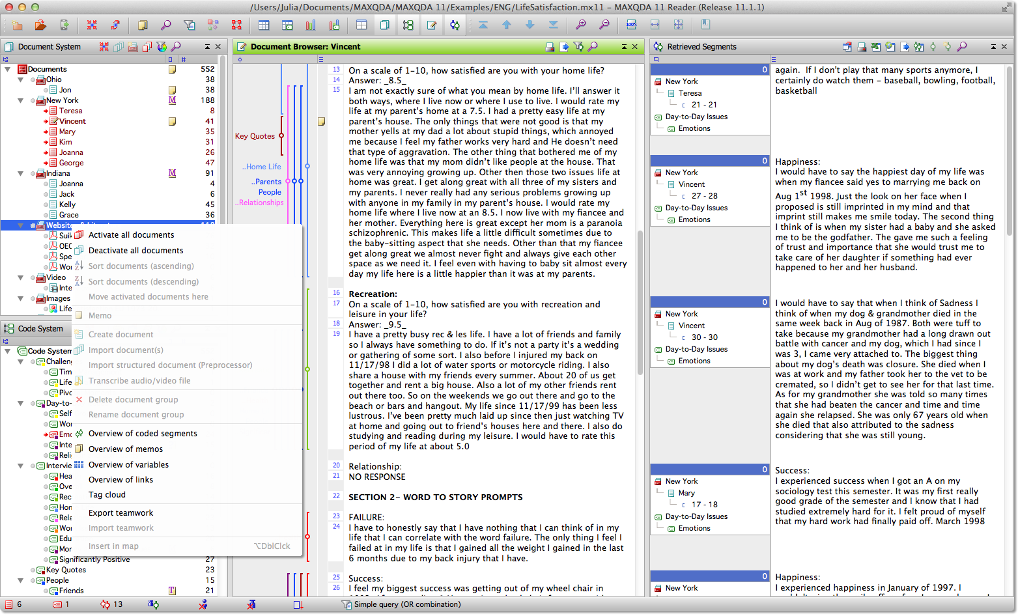
Task: Click the Mary 17 - 18 segment source
Action: (704, 505)
